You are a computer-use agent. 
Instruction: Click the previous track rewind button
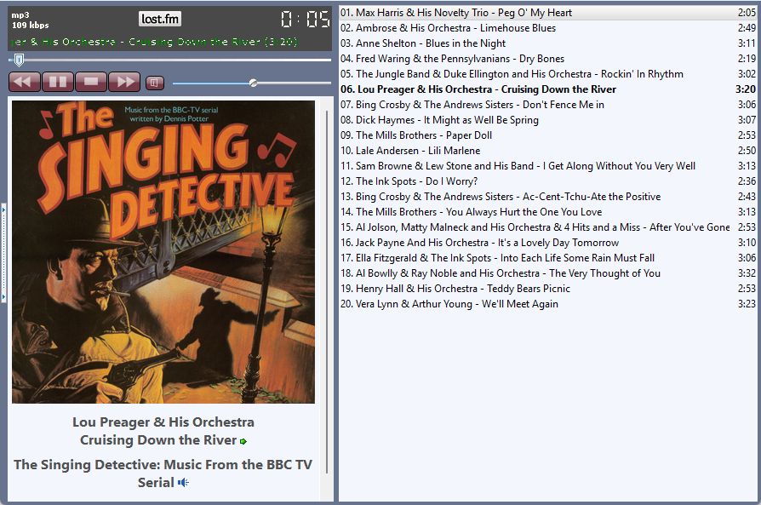click(x=25, y=82)
